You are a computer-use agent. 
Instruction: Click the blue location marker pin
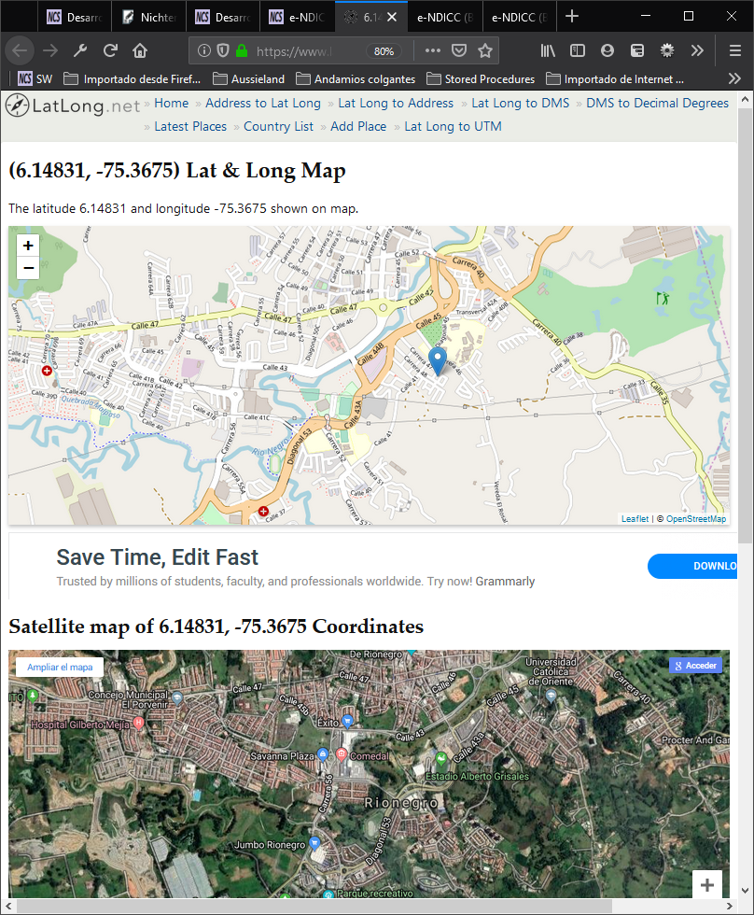click(437, 360)
